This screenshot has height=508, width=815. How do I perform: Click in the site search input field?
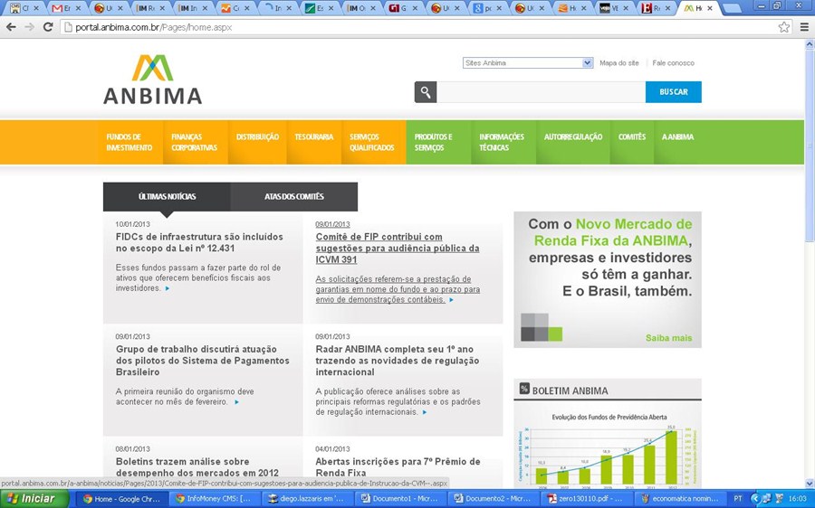tap(541, 92)
